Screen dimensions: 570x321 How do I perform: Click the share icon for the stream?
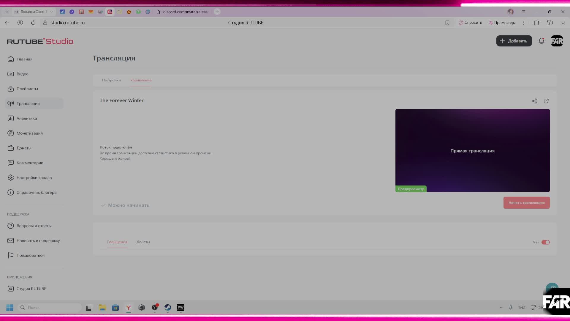tap(534, 101)
